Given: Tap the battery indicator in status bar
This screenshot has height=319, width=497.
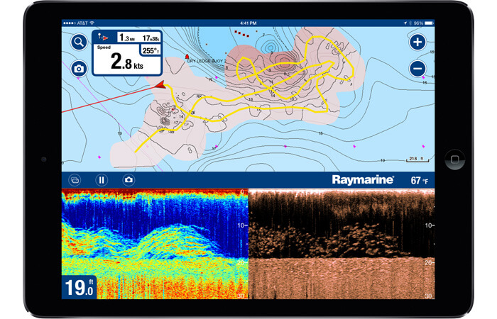Looking at the screenshot, I should click(x=429, y=23).
